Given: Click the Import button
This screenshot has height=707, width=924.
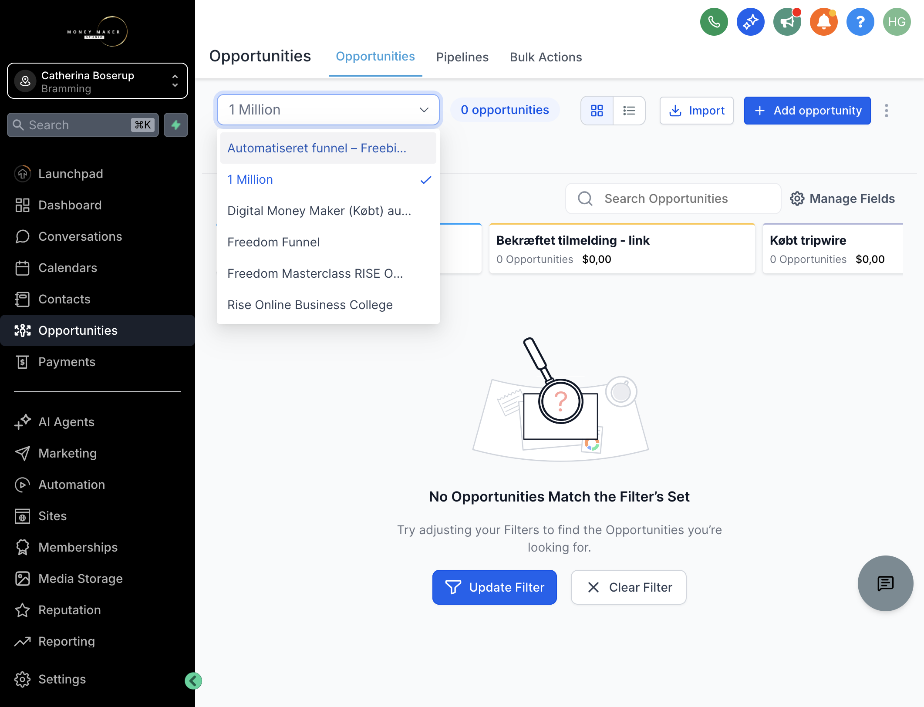Looking at the screenshot, I should pos(696,111).
